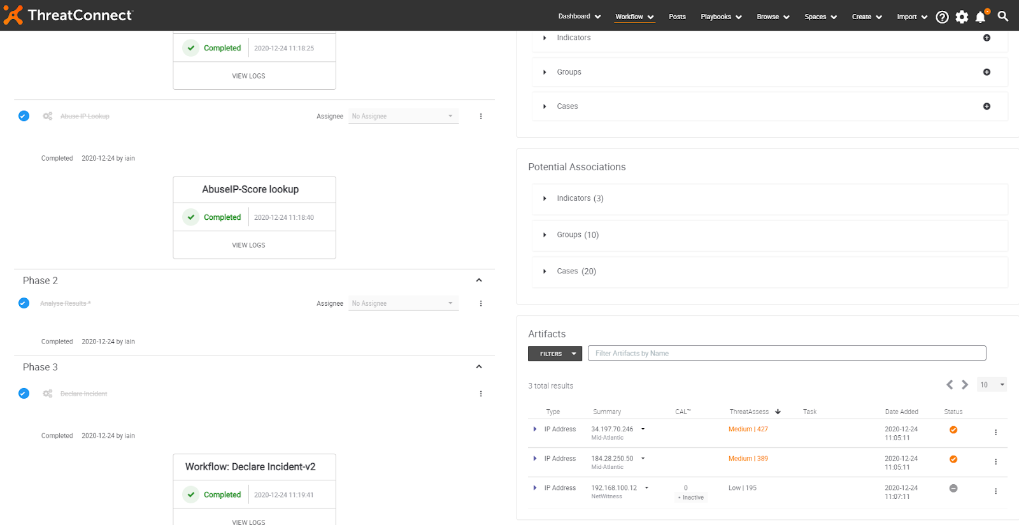
Task: Open Assignee dropdown for Analyse Results
Action: tap(403, 303)
